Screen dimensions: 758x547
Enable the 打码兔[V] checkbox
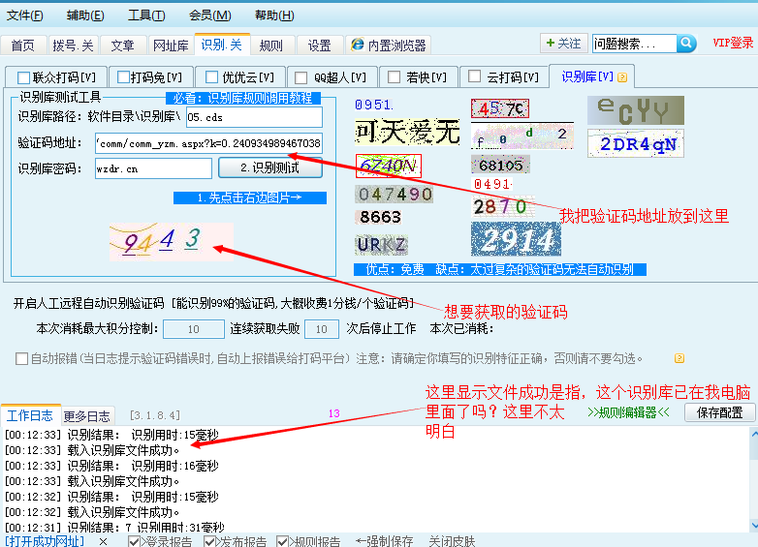(x=123, y=76)
